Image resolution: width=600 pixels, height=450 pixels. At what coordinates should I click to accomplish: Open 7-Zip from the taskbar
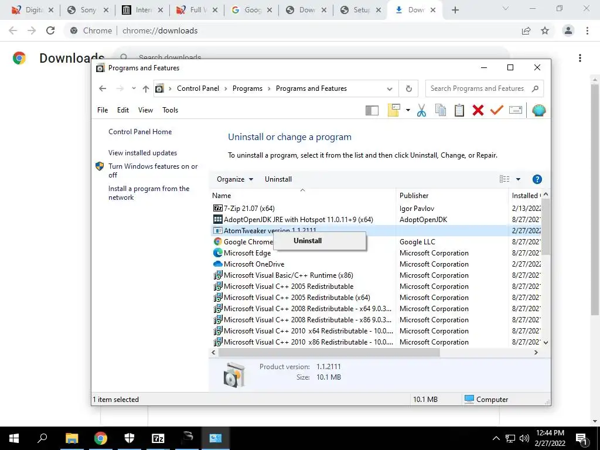pyautogui.click(x=158, y=438)
